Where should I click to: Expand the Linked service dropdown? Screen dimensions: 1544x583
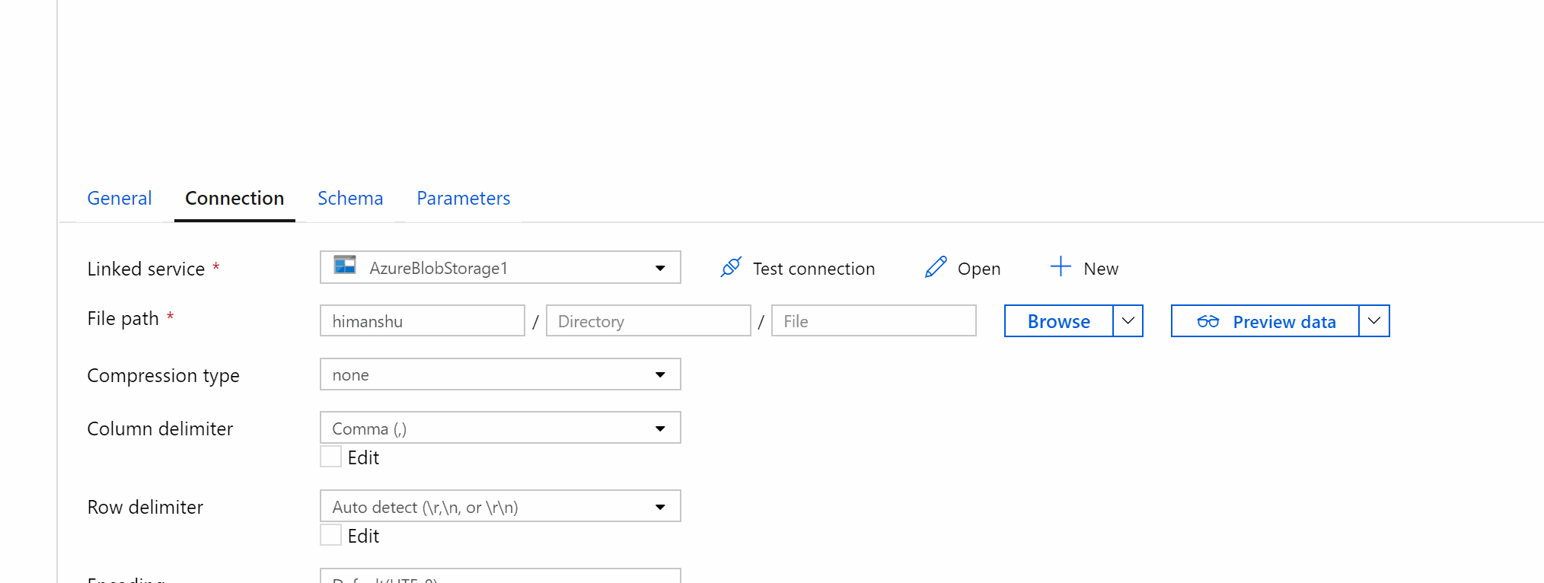500,267
